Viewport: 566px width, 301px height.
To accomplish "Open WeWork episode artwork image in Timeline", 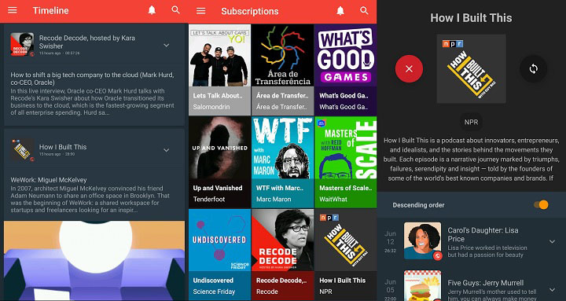I will (94, 261).
